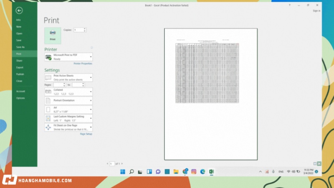Screen dimensions: 334x188
Task: Click the Page Setup link
Action: (86, 134)
